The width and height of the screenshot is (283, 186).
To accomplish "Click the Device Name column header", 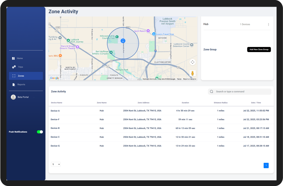I will click(56, 103).
